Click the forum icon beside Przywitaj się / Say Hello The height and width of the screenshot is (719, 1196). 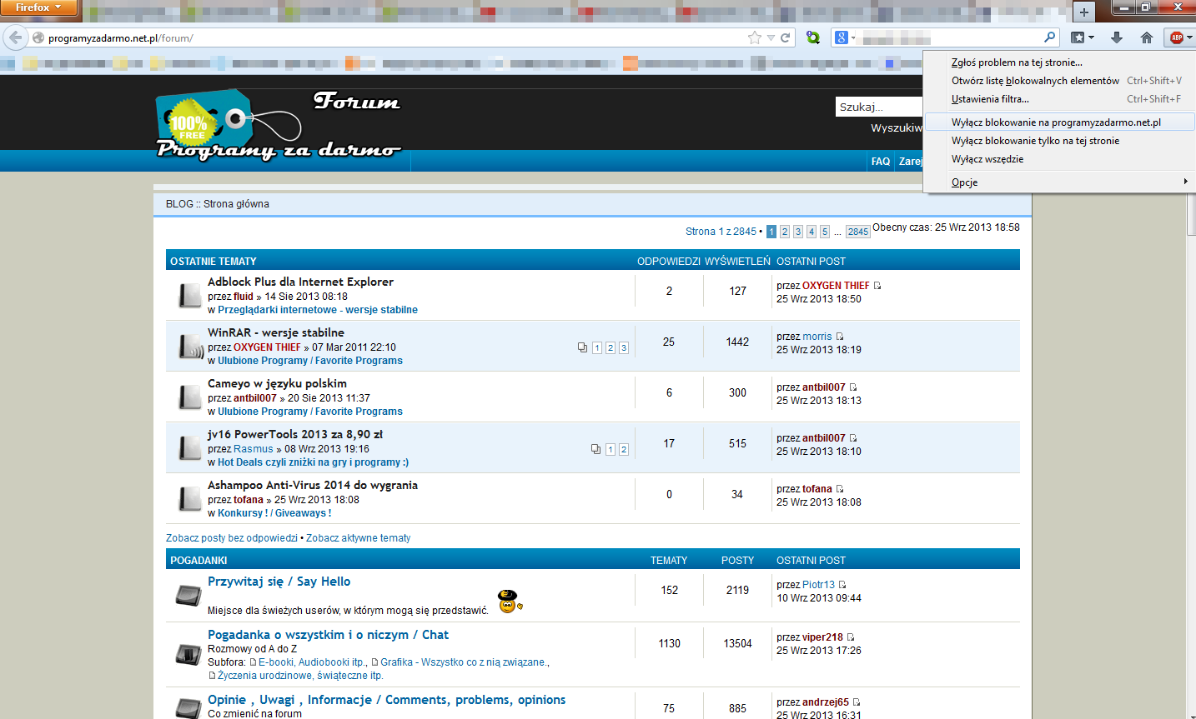188,595
